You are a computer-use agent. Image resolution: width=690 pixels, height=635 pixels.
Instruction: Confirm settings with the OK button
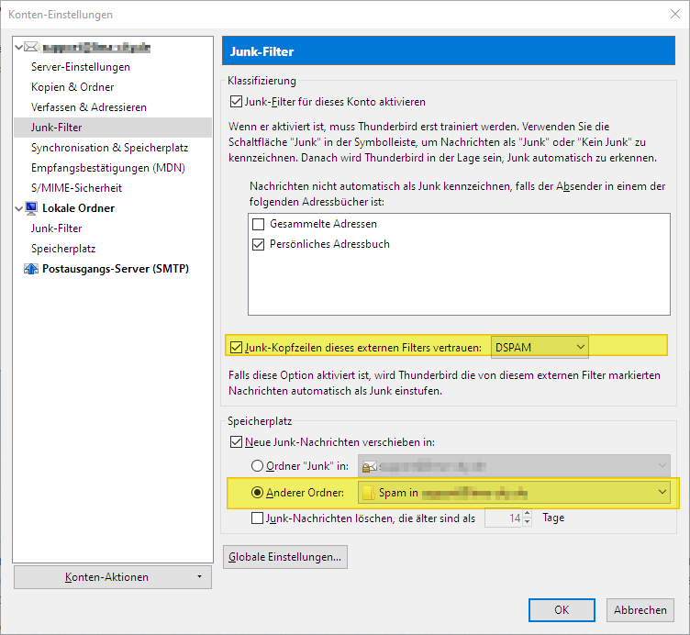coord(562,609)
